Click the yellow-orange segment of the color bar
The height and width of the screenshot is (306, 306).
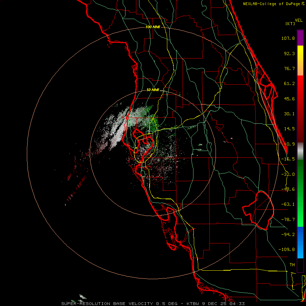[300, 61]
